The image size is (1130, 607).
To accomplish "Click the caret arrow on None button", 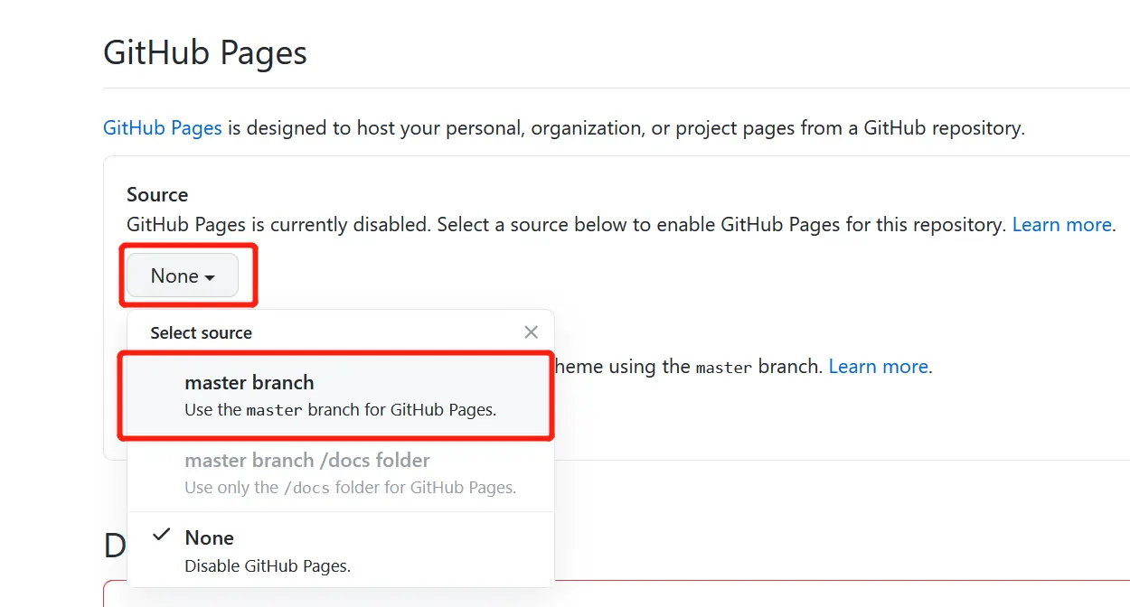I will 210,277.
